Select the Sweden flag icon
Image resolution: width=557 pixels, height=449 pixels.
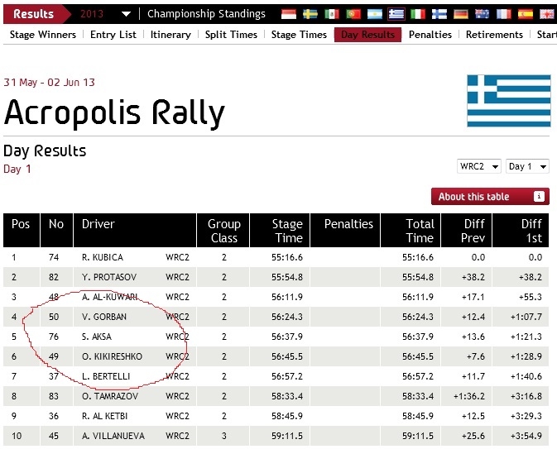(310, 14)
